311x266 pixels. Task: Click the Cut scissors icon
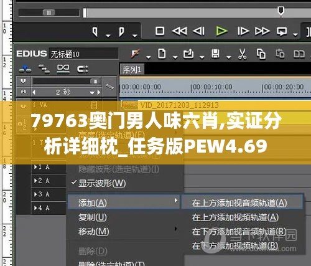[242, 54]
